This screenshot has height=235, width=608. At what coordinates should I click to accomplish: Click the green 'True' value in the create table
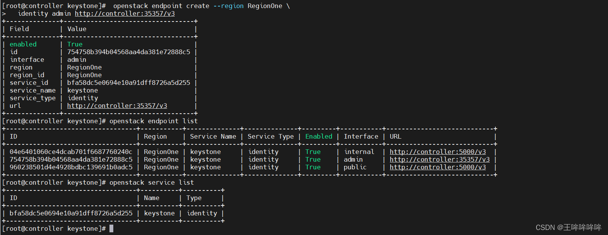pos(75,44)
